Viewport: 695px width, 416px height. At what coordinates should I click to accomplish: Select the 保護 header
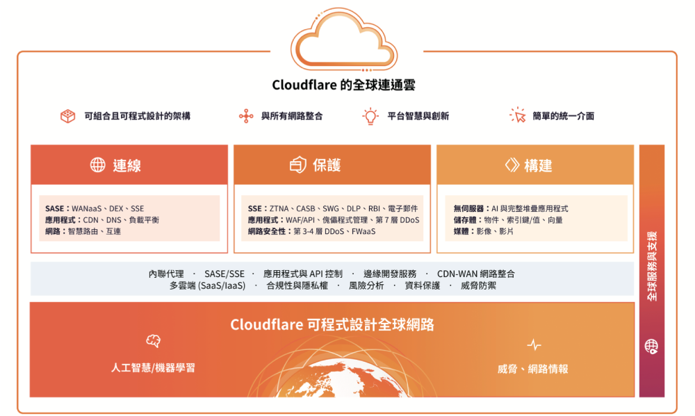click(332, 165)
